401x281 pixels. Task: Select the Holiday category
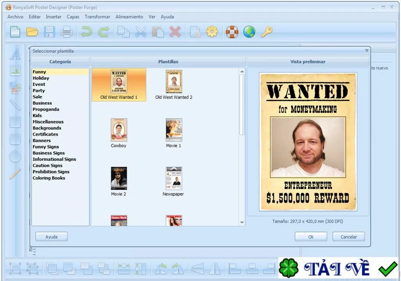tap(41, 78)
